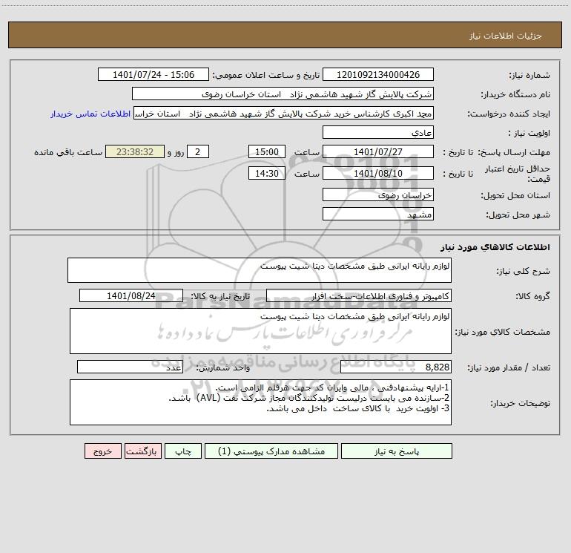Click the تاریخ نیاز به کالا label
571x553 pixels.
pos(221,296)
